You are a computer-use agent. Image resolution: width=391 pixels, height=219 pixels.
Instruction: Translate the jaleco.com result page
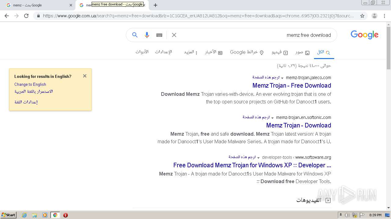(266, 78)
